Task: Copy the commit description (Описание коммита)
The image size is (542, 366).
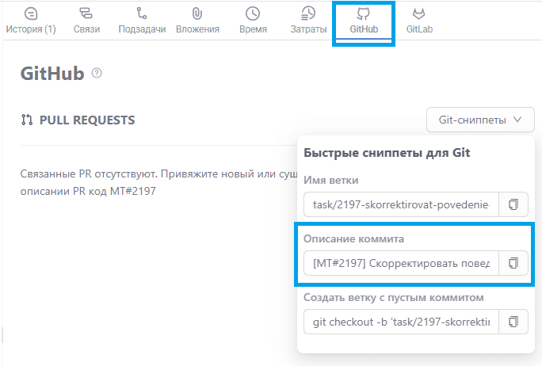Action: (x=513, y=263)
